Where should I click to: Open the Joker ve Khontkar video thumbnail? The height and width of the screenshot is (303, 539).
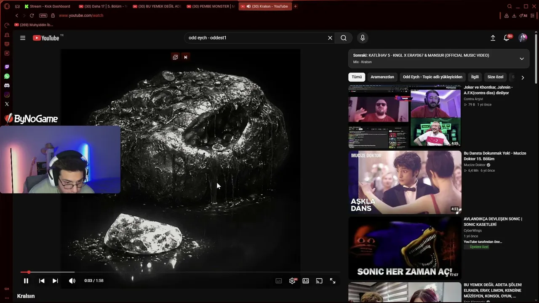[x=405, y=116]
